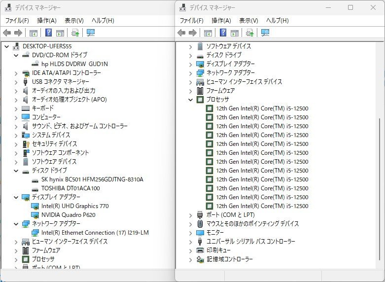The width and height of the screenshot is (385, 282).
Task: Select the SK hynix BC501 disk drive
Action: [92, 179]
